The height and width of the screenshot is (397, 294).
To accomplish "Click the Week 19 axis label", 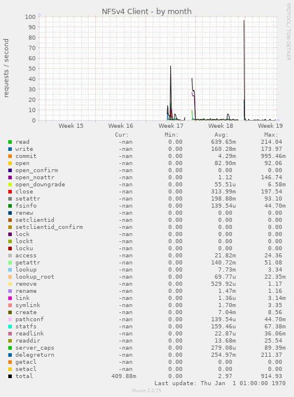I will pos(270,125).
